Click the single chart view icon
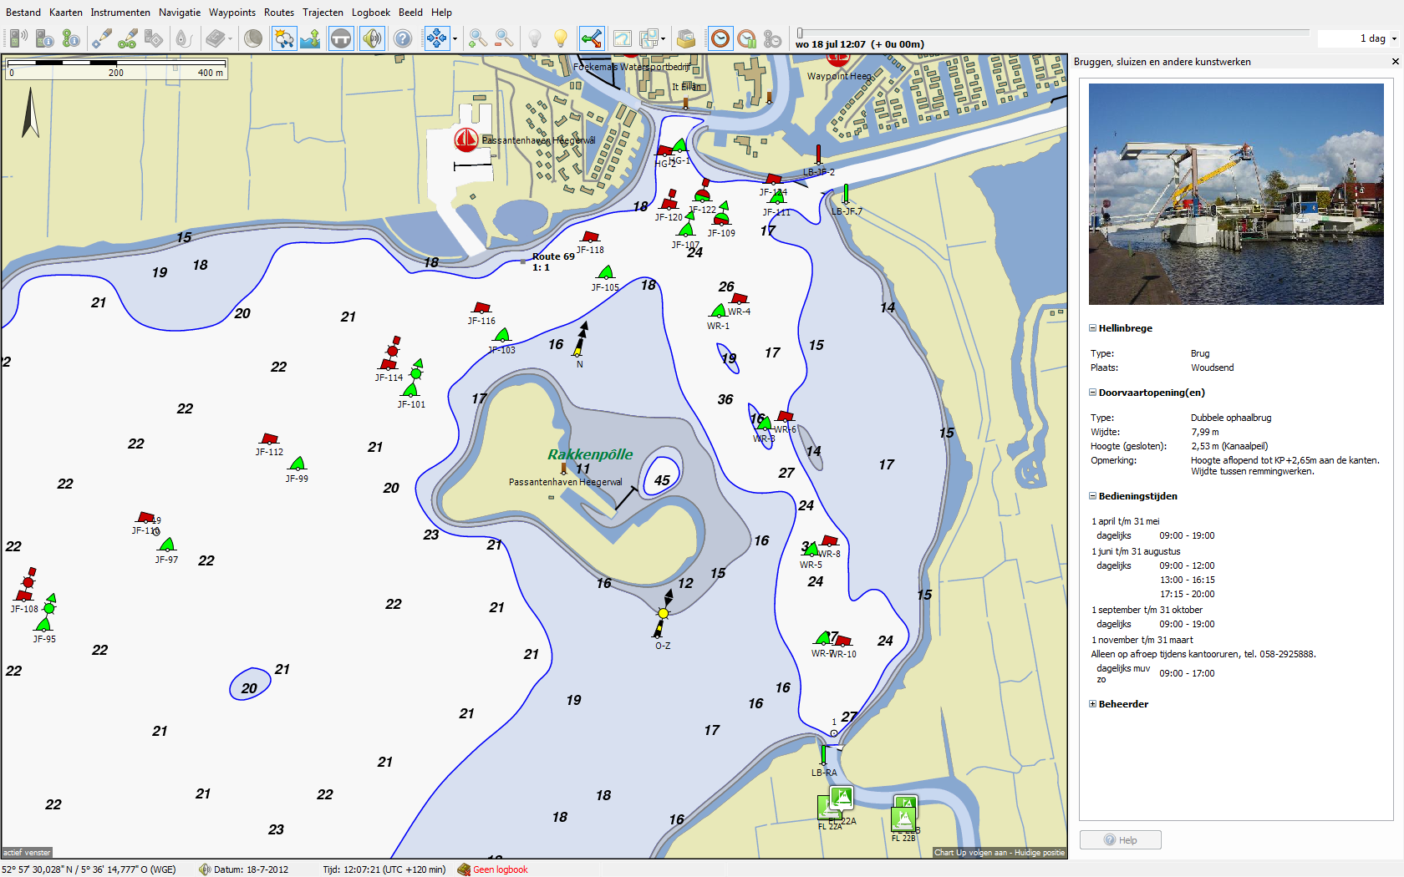Screen dimensions: 1404x877 pos(623,38)
